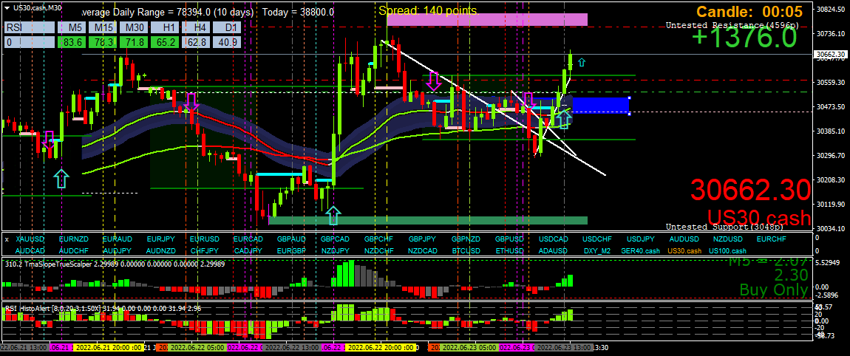The height and width of the screenshot is (356, 850).
Task: Pick the GBPNZD symbol
Action: point(466,239)
